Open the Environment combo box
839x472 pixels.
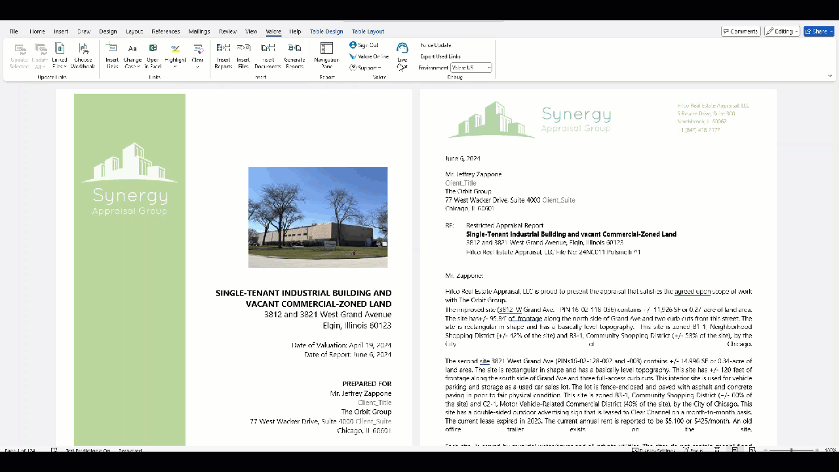click(x=471, y=68)
